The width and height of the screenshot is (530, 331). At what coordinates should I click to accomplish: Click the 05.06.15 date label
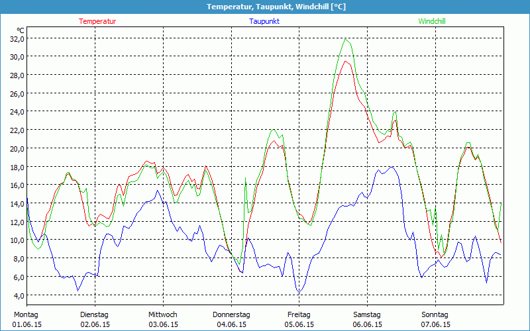(299, 324)
